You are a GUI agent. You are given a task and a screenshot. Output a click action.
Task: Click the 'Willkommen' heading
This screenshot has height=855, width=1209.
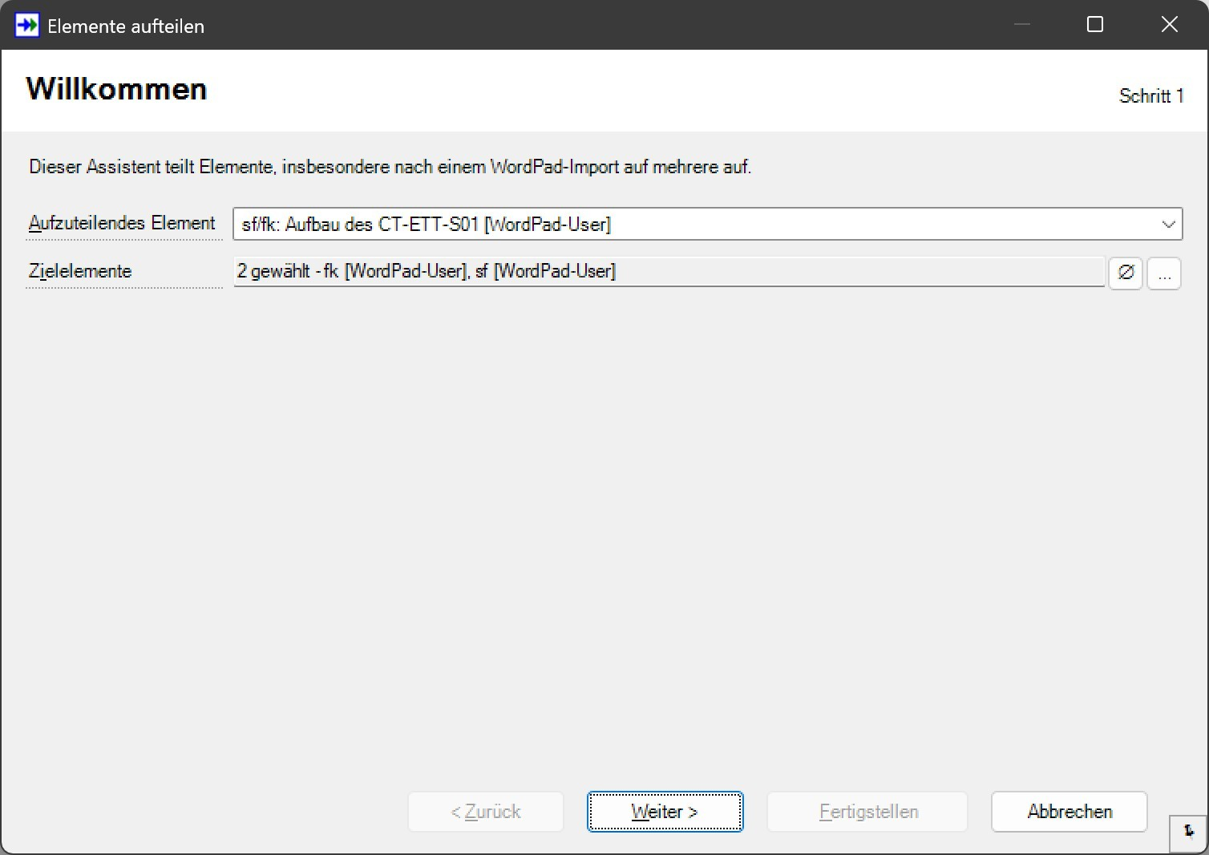click(x=117, y=89)
